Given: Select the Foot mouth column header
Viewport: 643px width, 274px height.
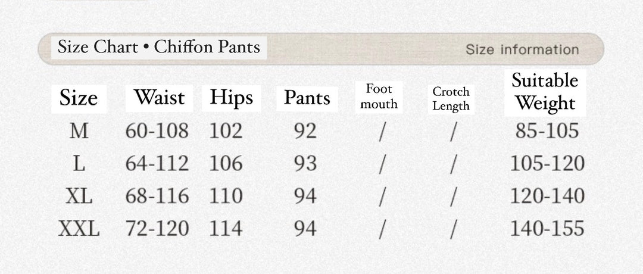Looking at the screenshot, I should pyautogui.click(x=379, y=96).
